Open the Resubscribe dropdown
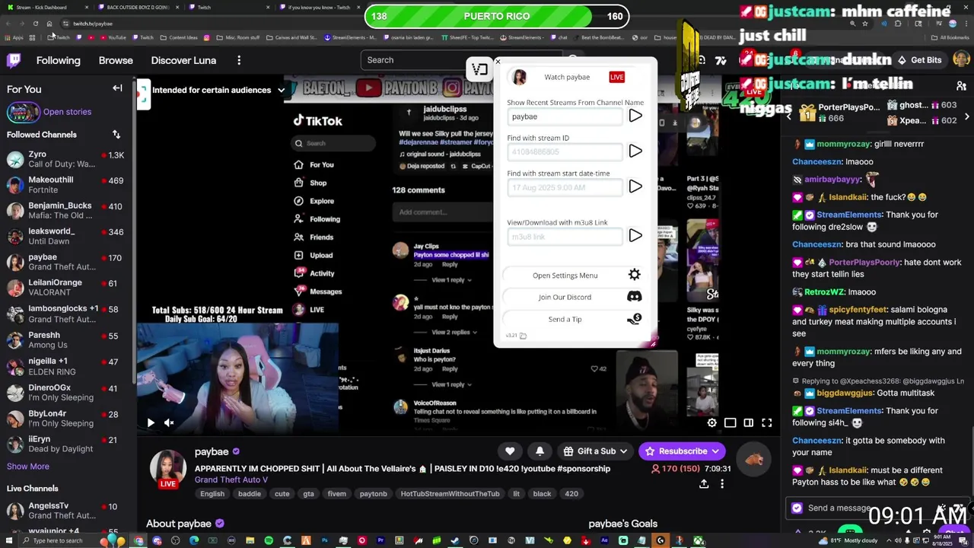This screenshot has width=974, height=548. (x=682, y=451)
